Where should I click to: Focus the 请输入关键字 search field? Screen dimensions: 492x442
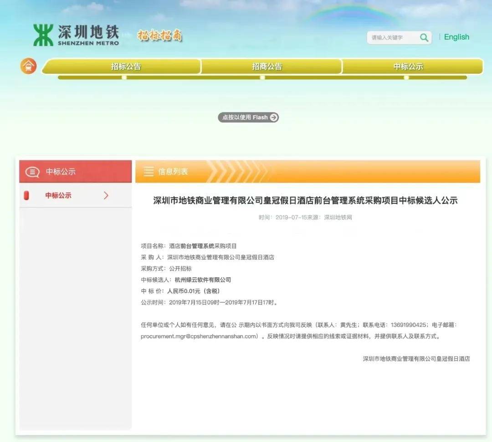[392, 38]
